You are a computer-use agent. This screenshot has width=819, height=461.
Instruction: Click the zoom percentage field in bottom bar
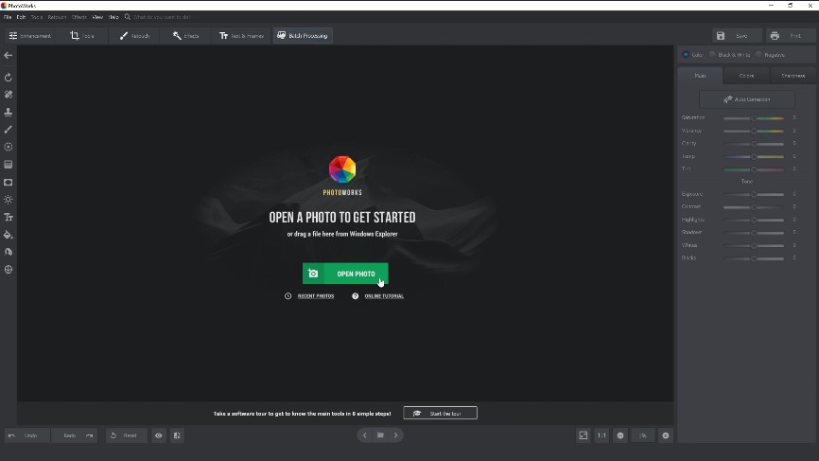(643, 435)
